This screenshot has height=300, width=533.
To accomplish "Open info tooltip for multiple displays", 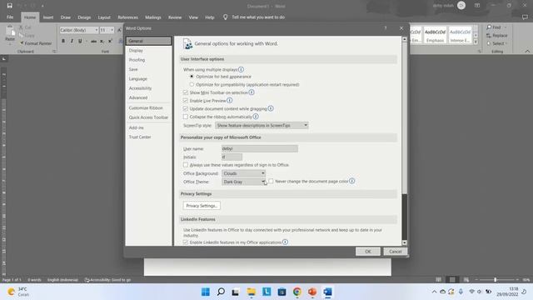I will 241,69.
